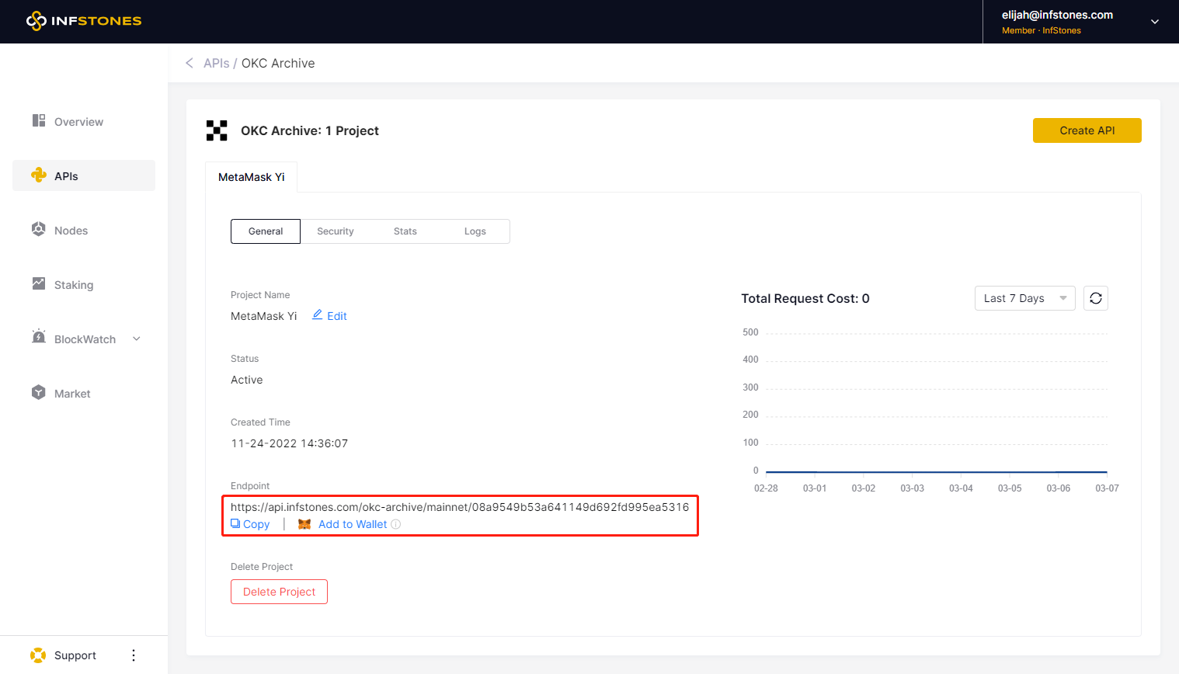Viewport: 1179px width, 674px height.
Task: Switch to the General tab
Action: 266,231
